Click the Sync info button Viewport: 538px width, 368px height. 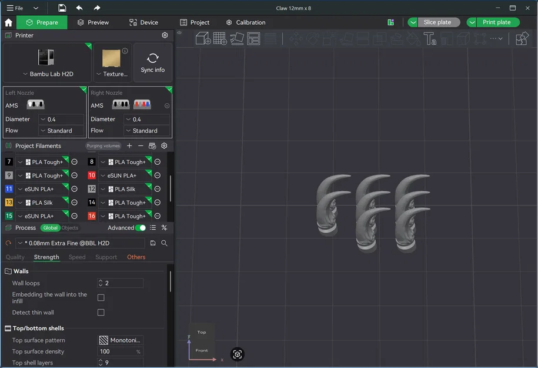click(x=153, y=62)
